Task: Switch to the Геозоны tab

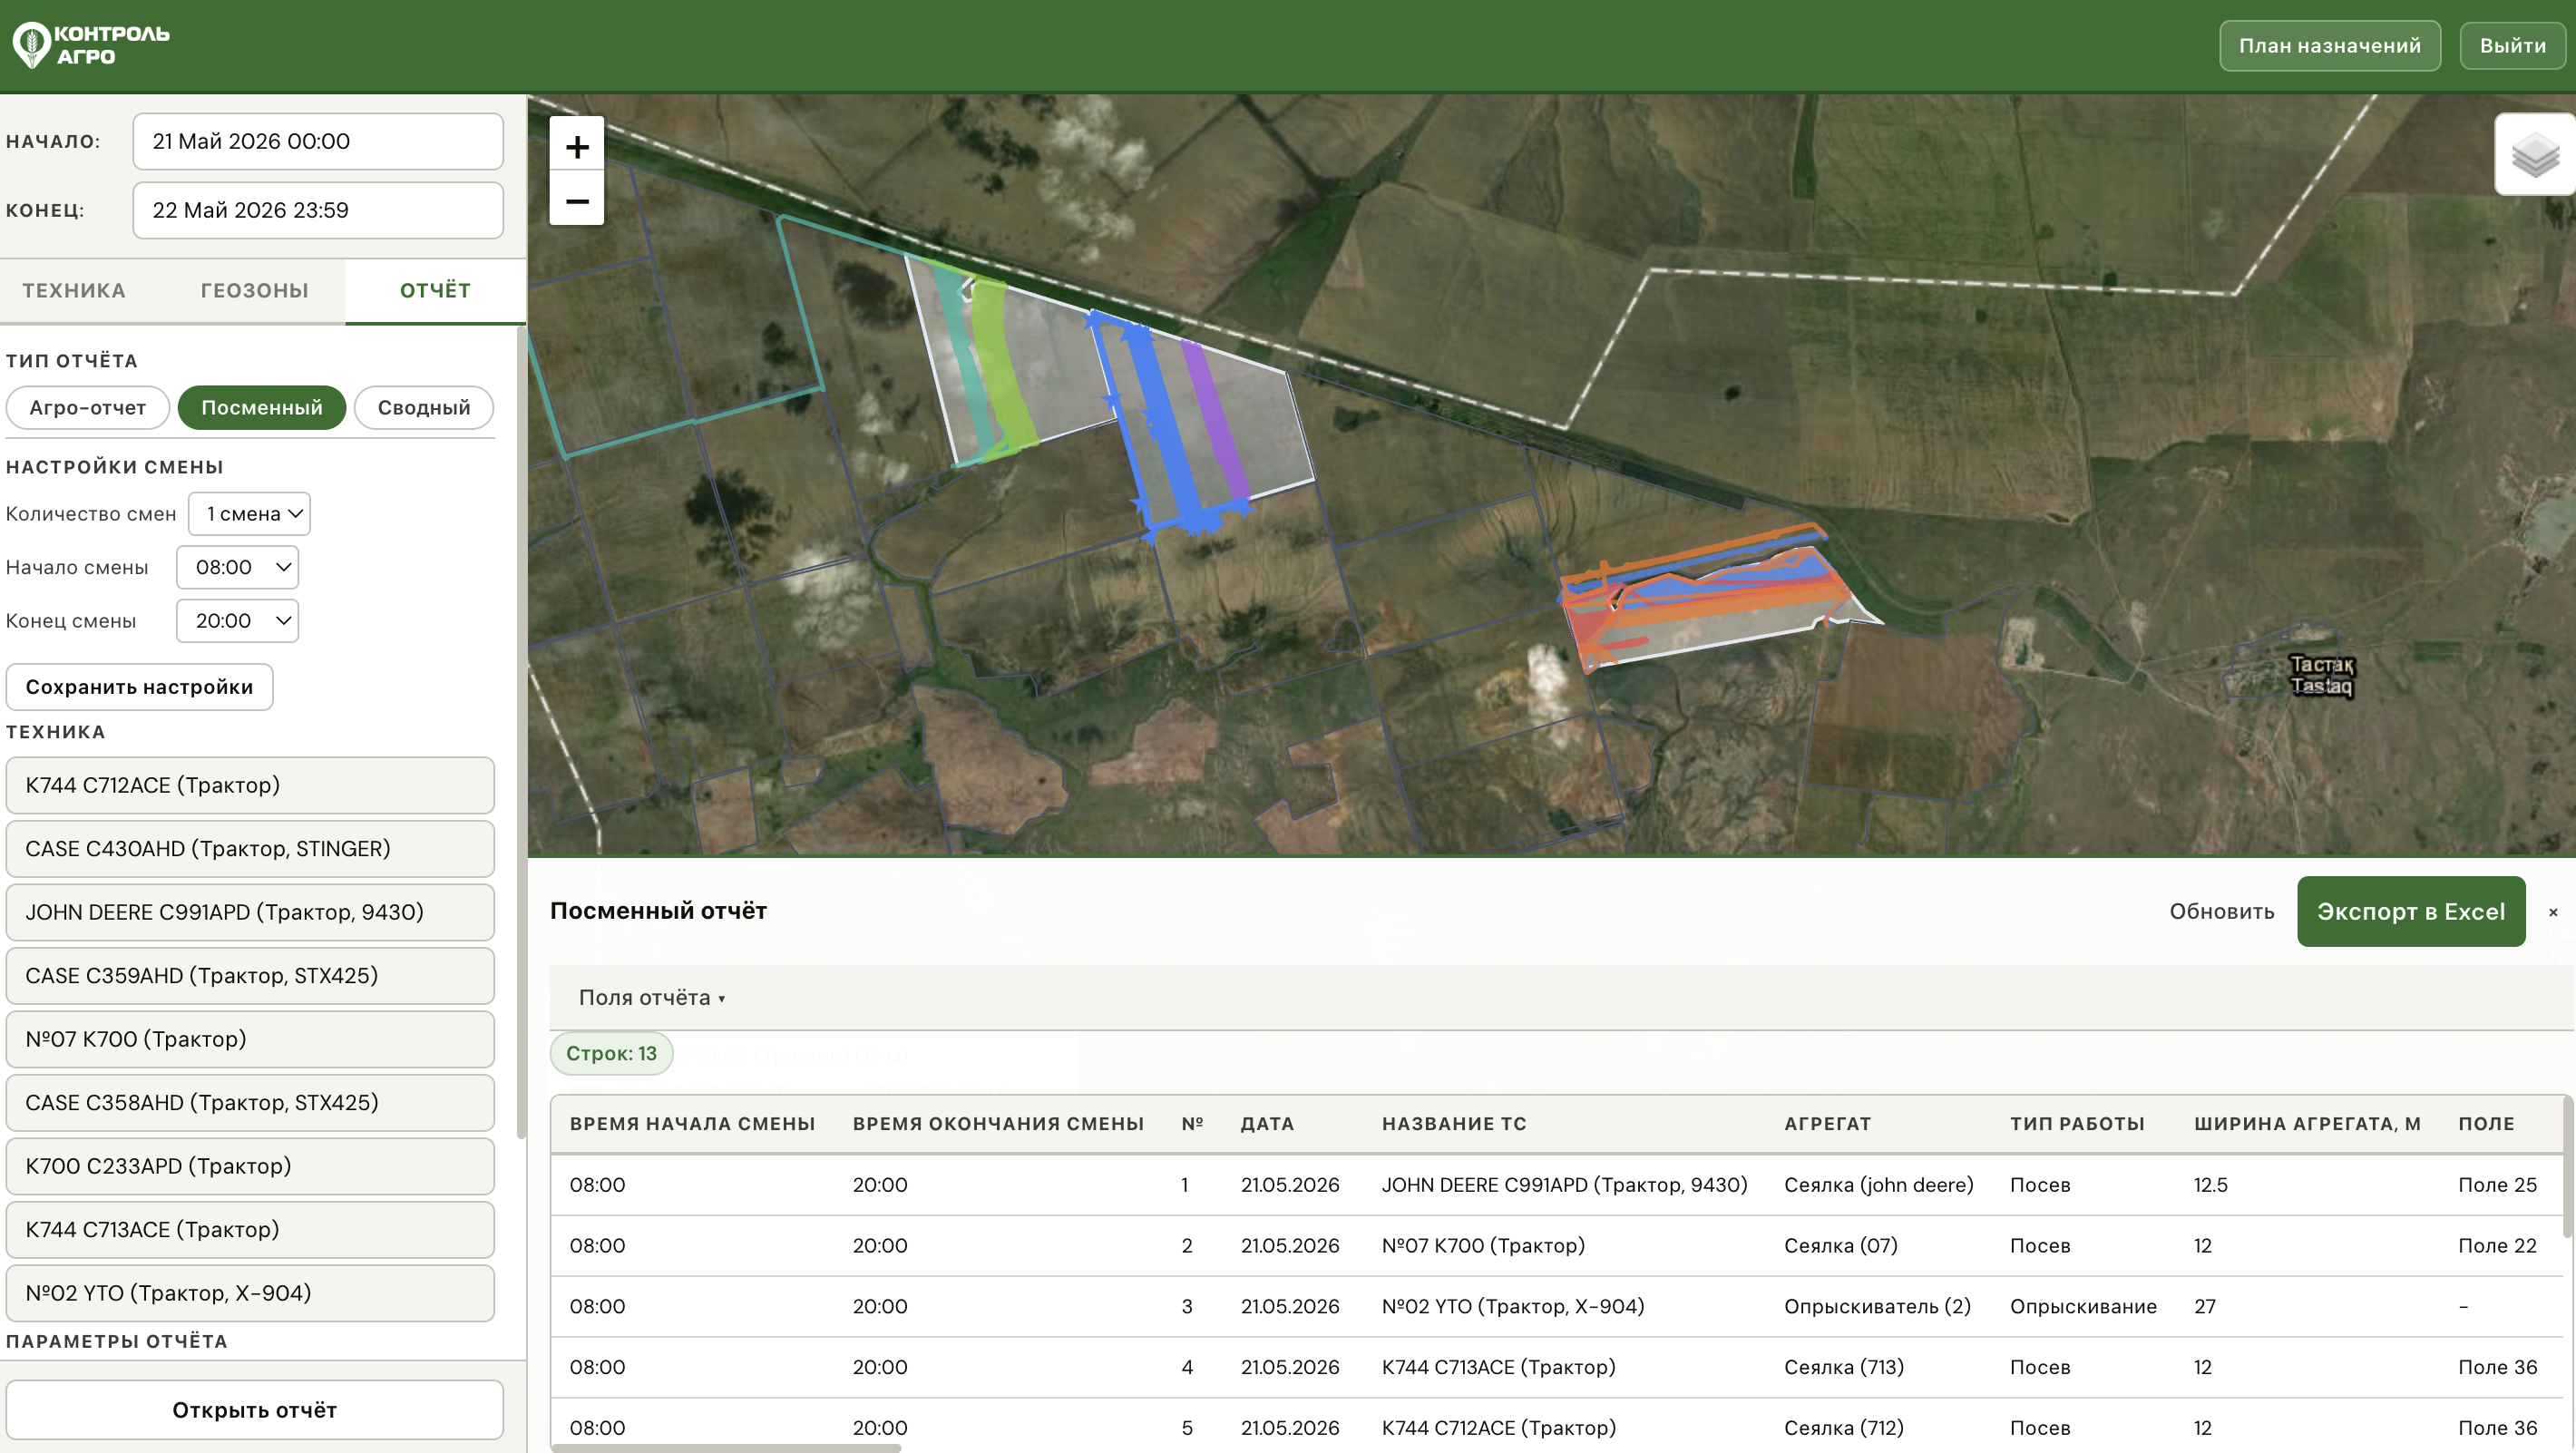Action: 255,290
